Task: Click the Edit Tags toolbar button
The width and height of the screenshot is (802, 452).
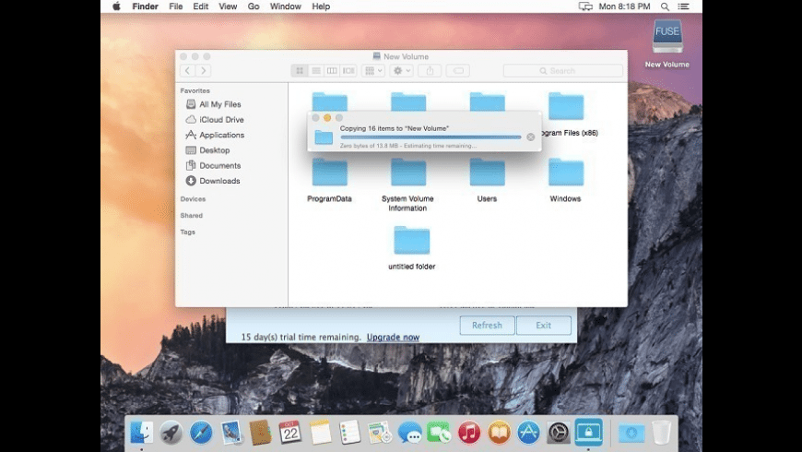Action: (x=458, y=70)
